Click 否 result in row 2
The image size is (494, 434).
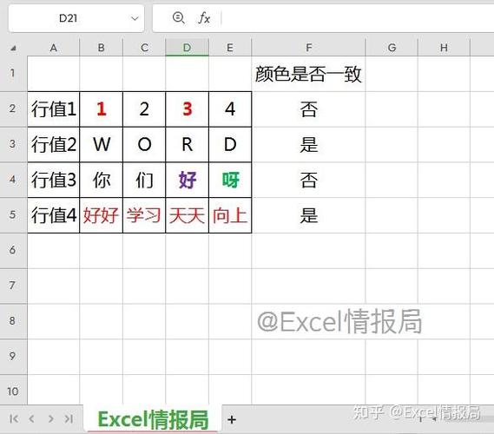click(308, 109)
